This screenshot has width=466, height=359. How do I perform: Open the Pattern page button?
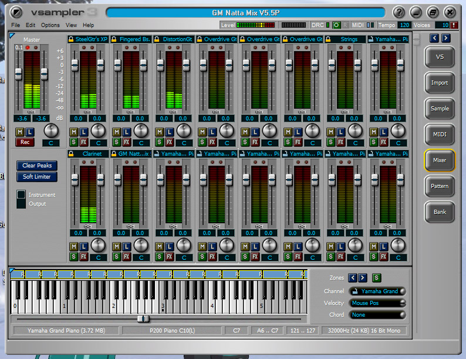440,186
